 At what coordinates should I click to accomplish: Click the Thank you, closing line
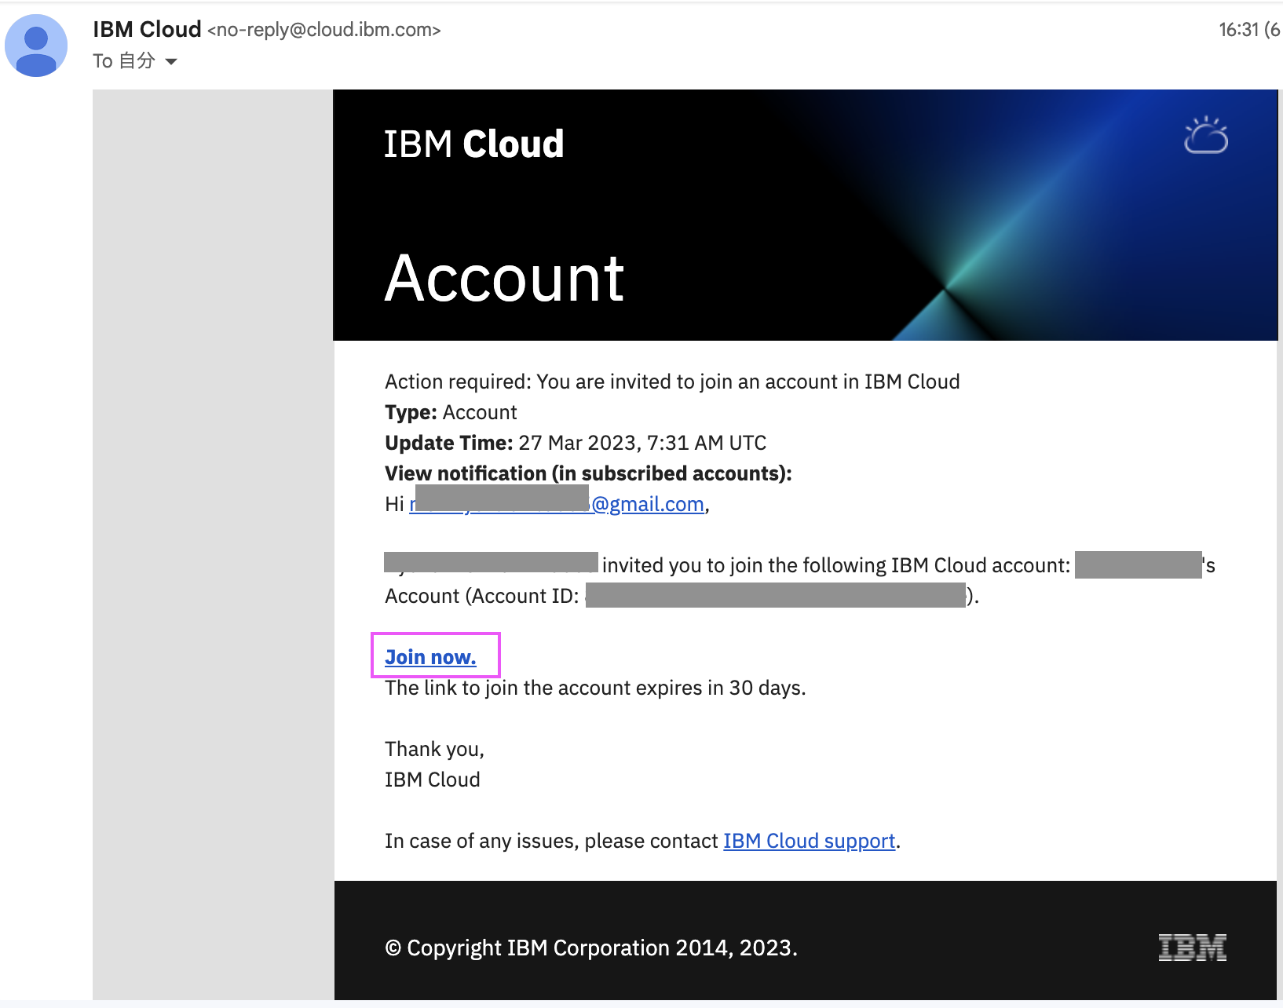pos(434,749)
